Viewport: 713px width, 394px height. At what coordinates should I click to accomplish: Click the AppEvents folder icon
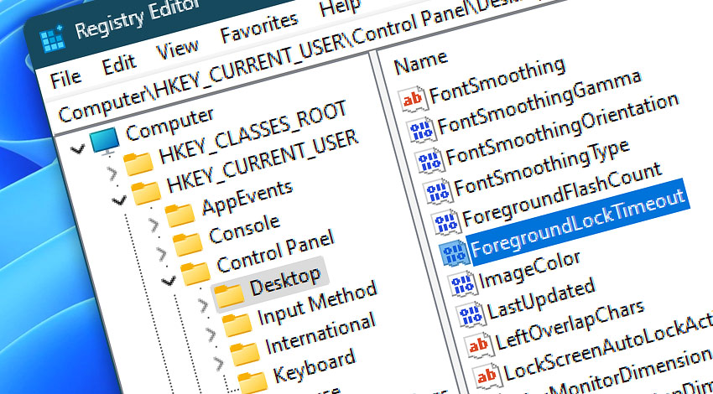click(x=180, y=215)
